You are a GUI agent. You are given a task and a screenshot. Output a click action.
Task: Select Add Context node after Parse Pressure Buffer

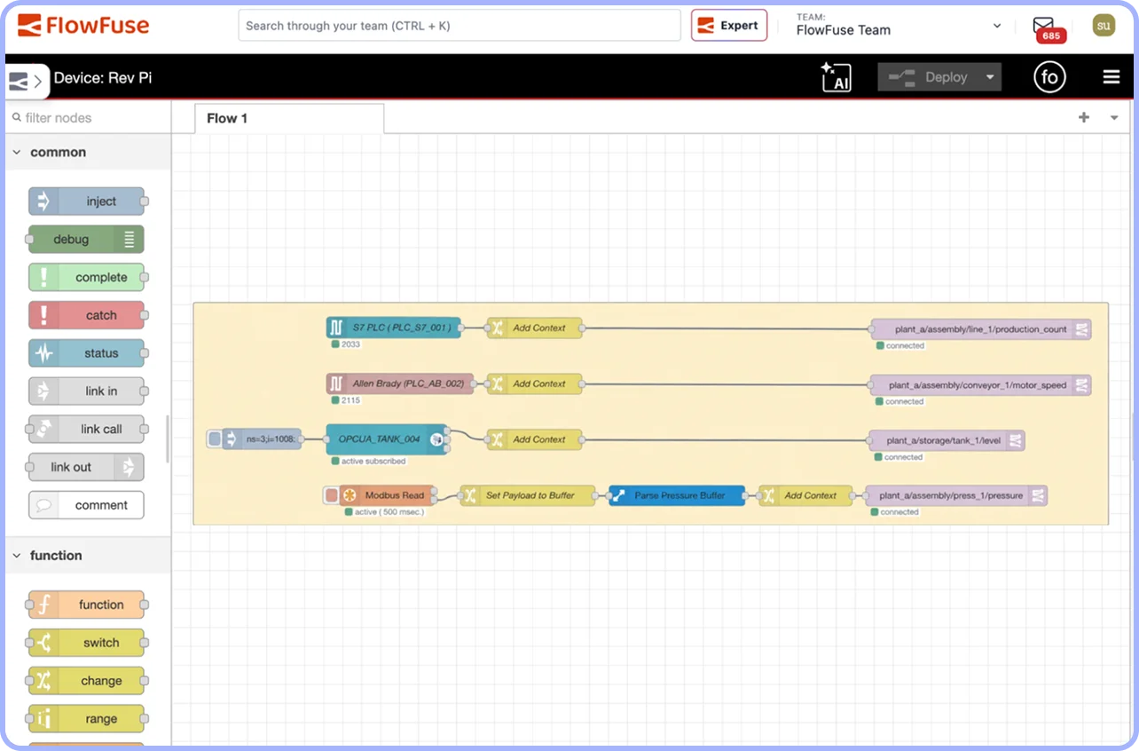[805, 495]
